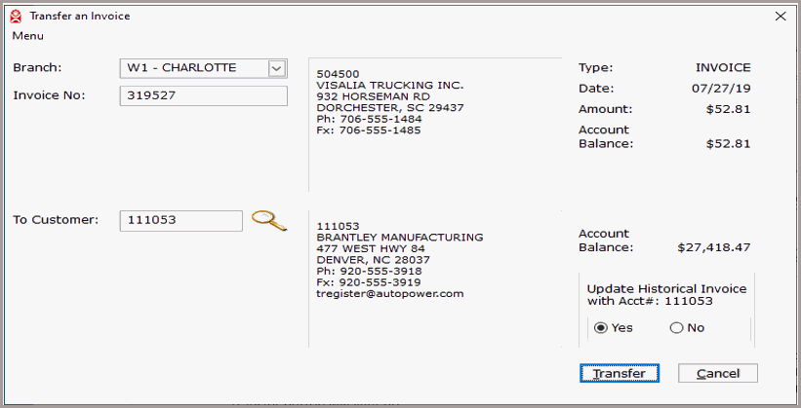Open the W1 - CHARLOTTE branch combo box
Viewport: 801px width, 408px height.
203,68
